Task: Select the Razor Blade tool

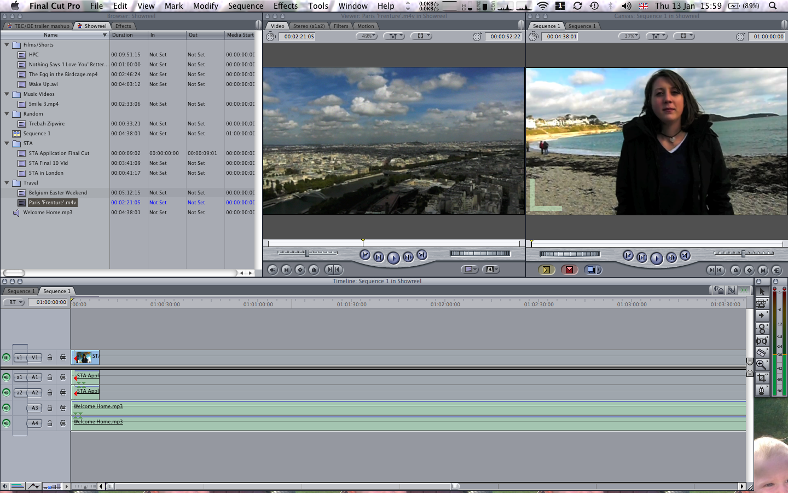Action: tap(761, 352)
